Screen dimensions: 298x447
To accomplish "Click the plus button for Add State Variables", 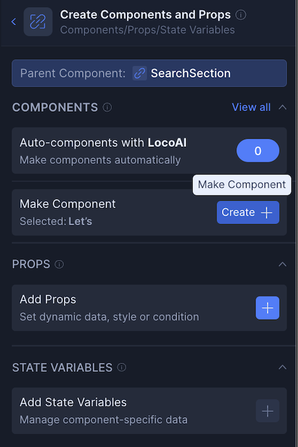I will coord(267,411).
